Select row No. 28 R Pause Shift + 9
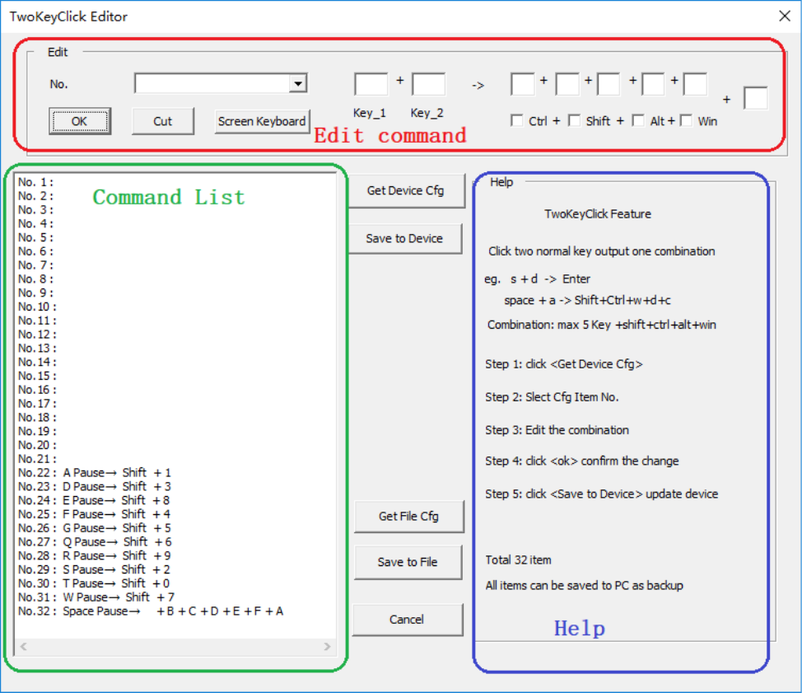Screen dimensions: 802x693 click(x=175, y=555)
